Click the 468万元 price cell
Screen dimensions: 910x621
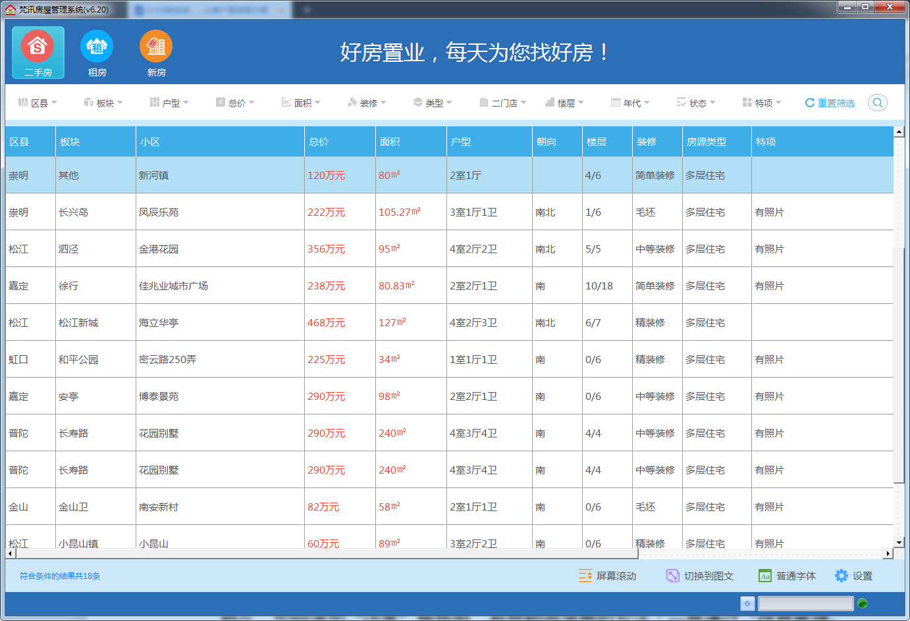(340, 322)
